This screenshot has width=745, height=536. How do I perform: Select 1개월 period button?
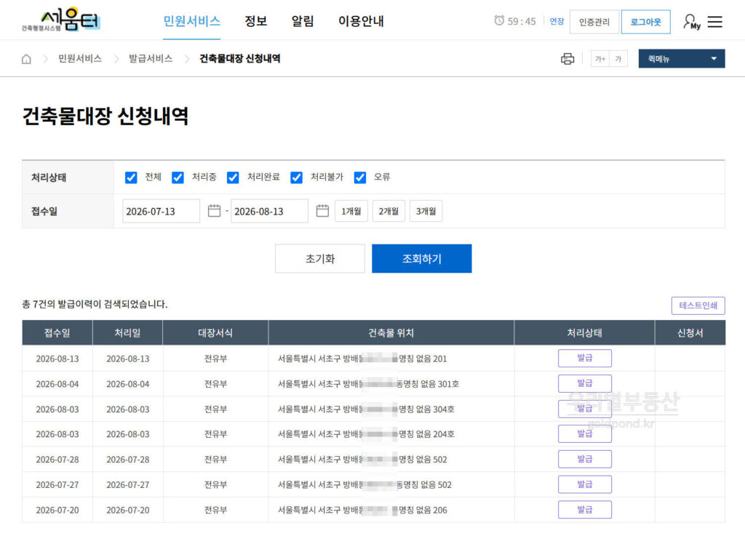pyautogui.click(x=351, y=211)
